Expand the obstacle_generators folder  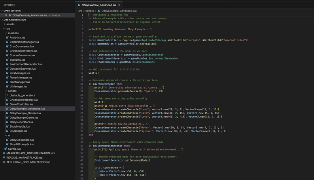tap(7, 95)
